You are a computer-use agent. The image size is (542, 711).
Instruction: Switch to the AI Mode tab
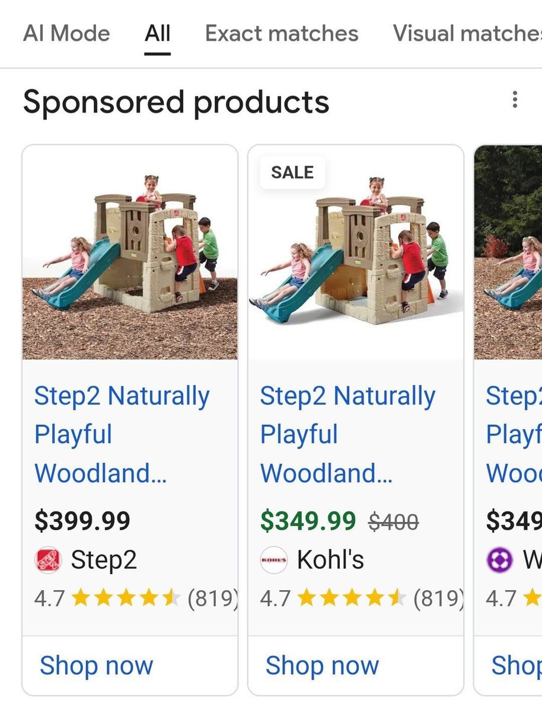[66, 33]
